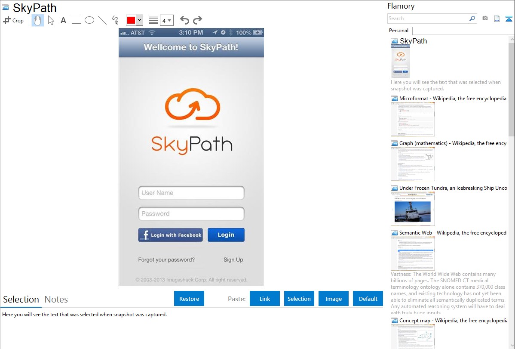The width and height of the screenshot is (515, 349).
Task: Click the magnifier search icon
Action: tap(472, 19)
